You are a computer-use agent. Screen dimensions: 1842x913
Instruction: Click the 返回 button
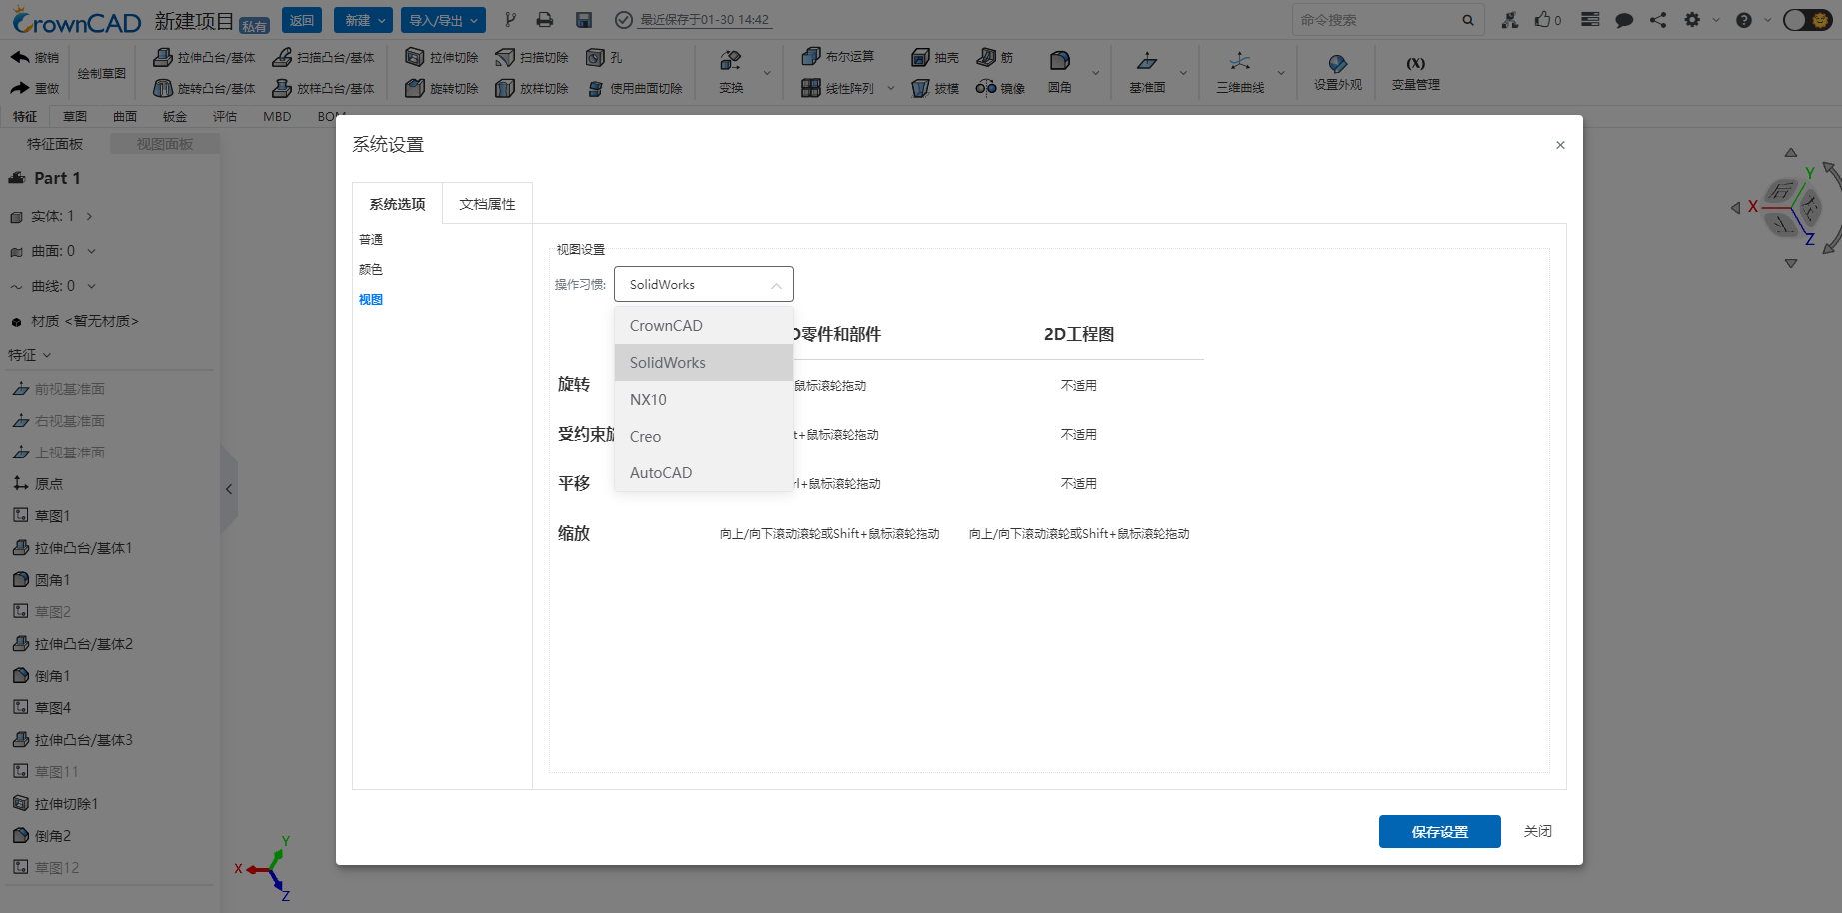coord(302,20)
